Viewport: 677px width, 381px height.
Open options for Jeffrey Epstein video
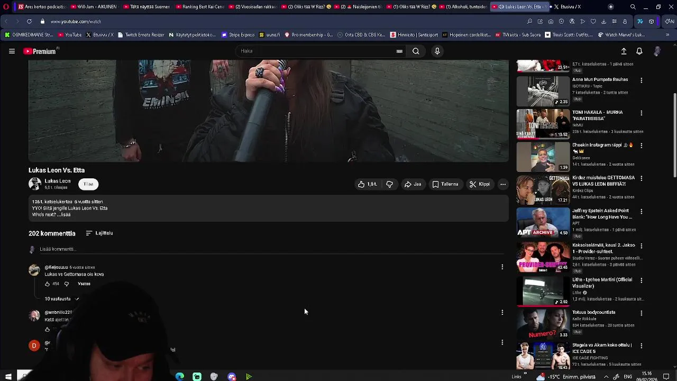(x=642, y=212)
